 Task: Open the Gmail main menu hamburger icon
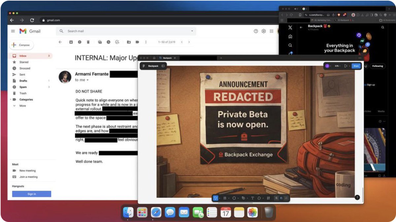click(x=13, y=31)
